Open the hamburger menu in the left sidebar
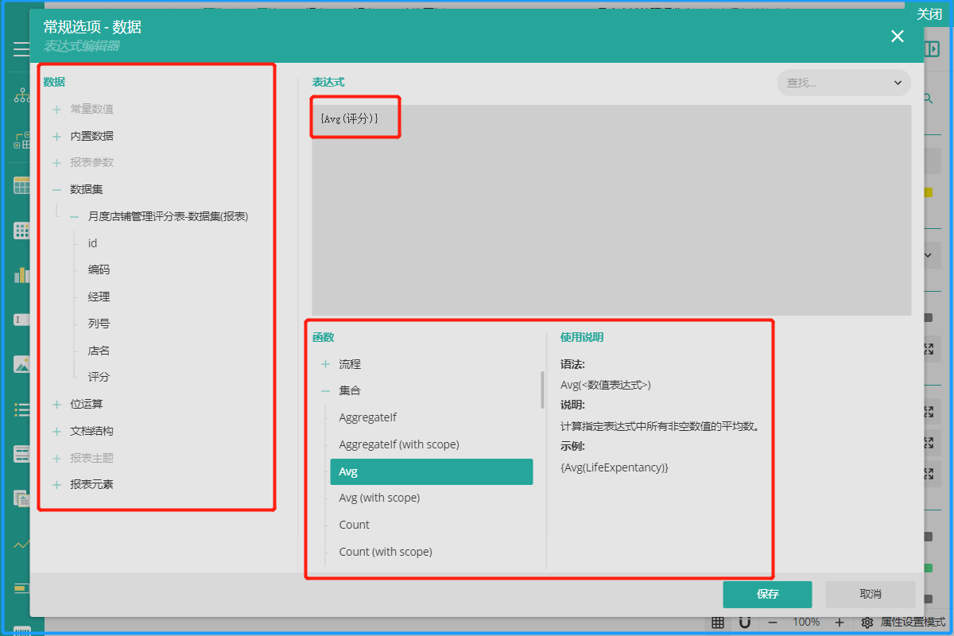 coord(21,49)
